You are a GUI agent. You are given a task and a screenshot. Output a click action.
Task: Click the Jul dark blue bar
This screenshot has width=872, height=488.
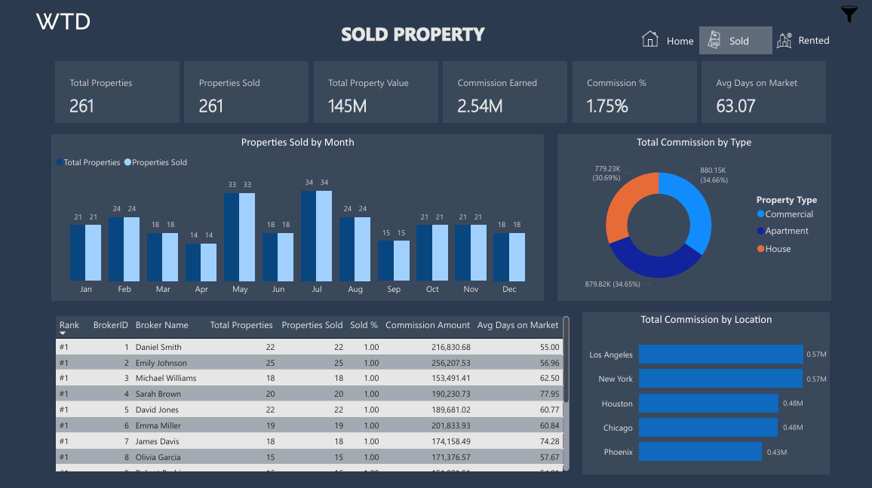click(x=308, y=235)
